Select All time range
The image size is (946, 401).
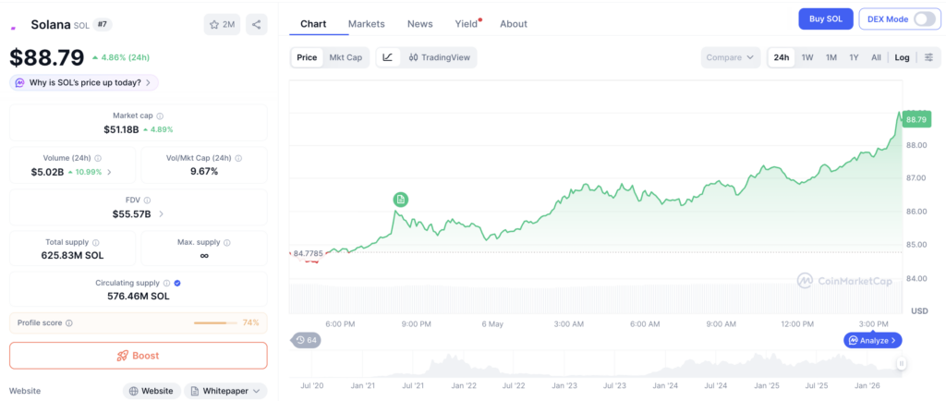pos(876,57)
